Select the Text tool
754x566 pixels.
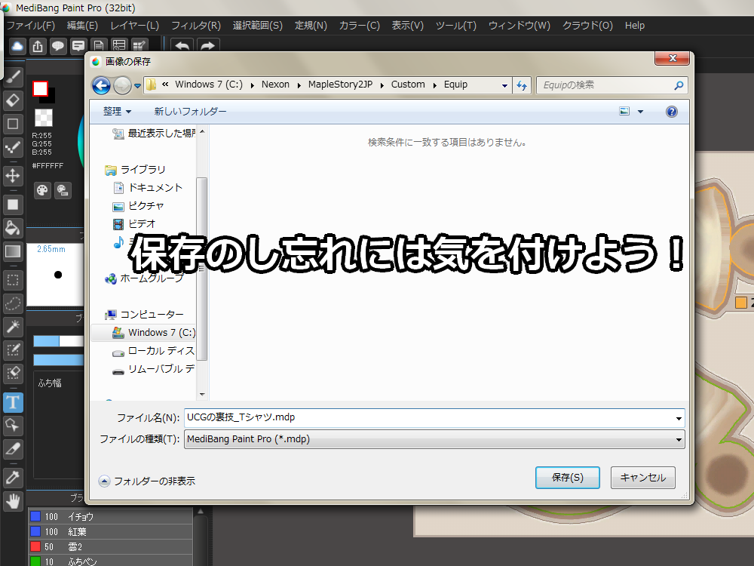tap(13, 402)
